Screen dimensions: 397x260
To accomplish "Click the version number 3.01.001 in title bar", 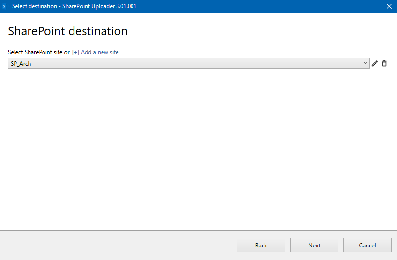I will [x=129, y=6].
